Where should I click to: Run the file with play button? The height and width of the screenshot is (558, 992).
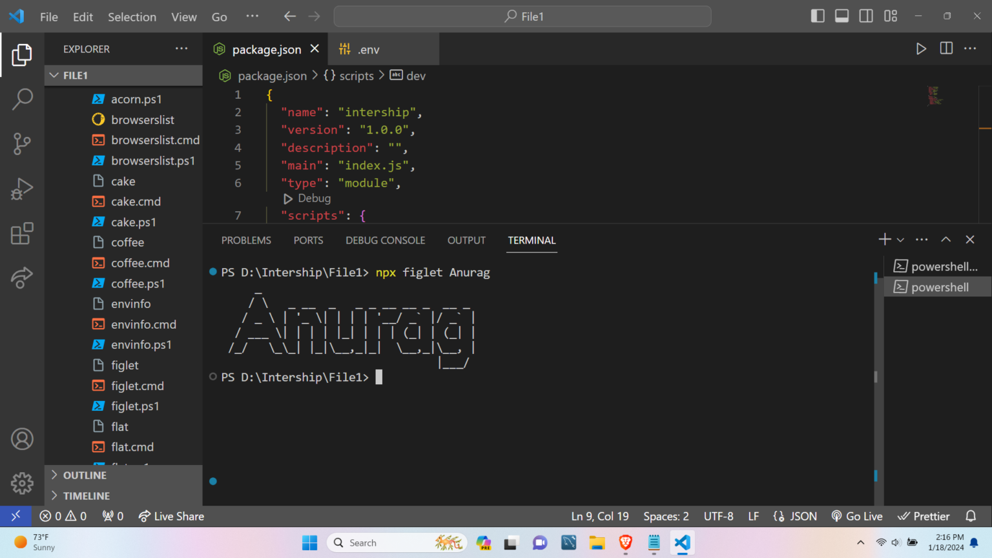[x=921, y=48]
